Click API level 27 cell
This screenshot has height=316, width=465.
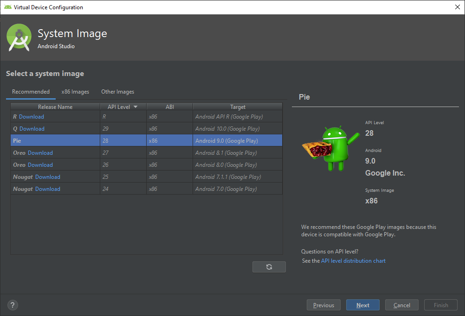(123, 153)
